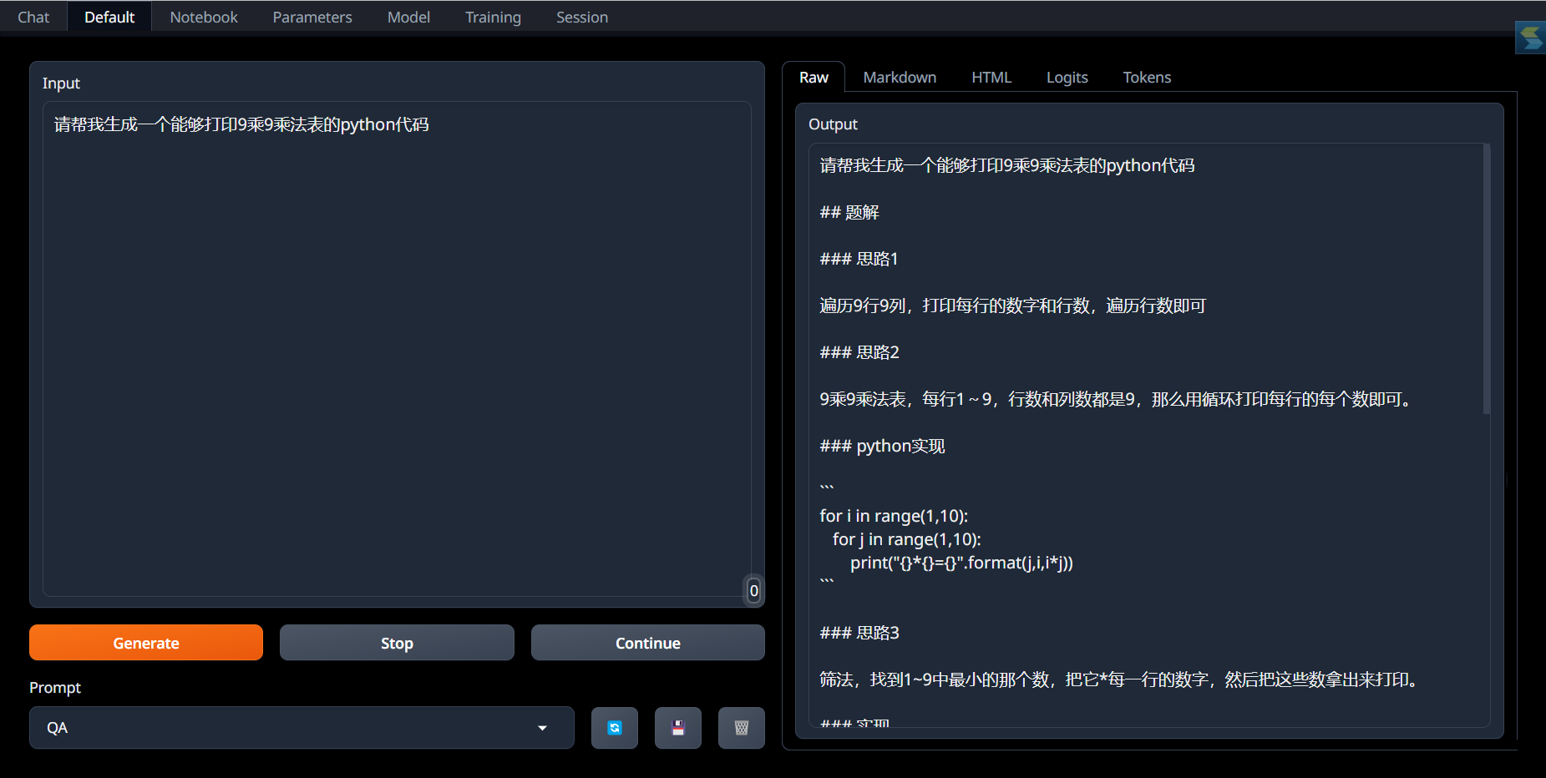Click the Continue button
The width and height of the screenshot is (1546, 778).
pos(647,643)
